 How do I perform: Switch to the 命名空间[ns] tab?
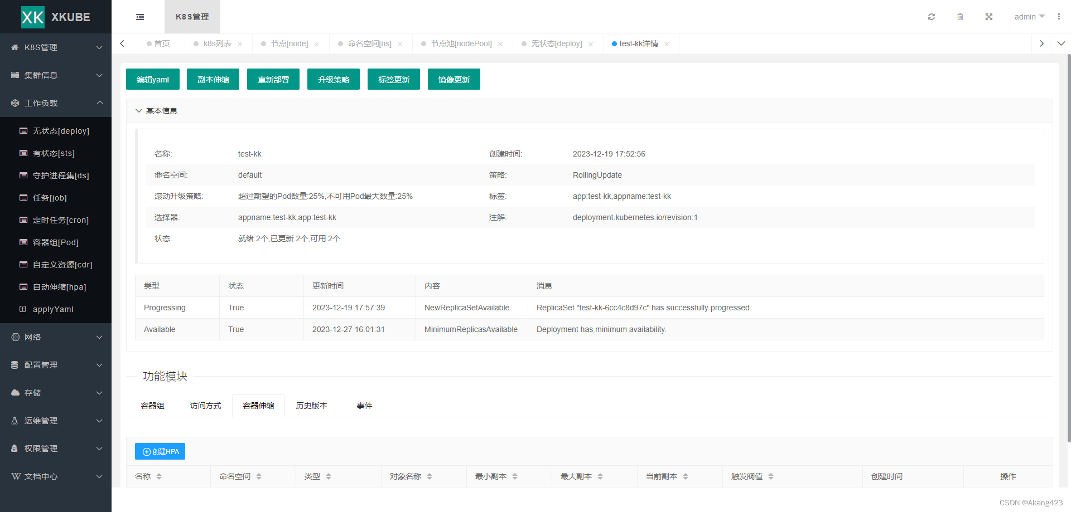(x=370, y=43)
